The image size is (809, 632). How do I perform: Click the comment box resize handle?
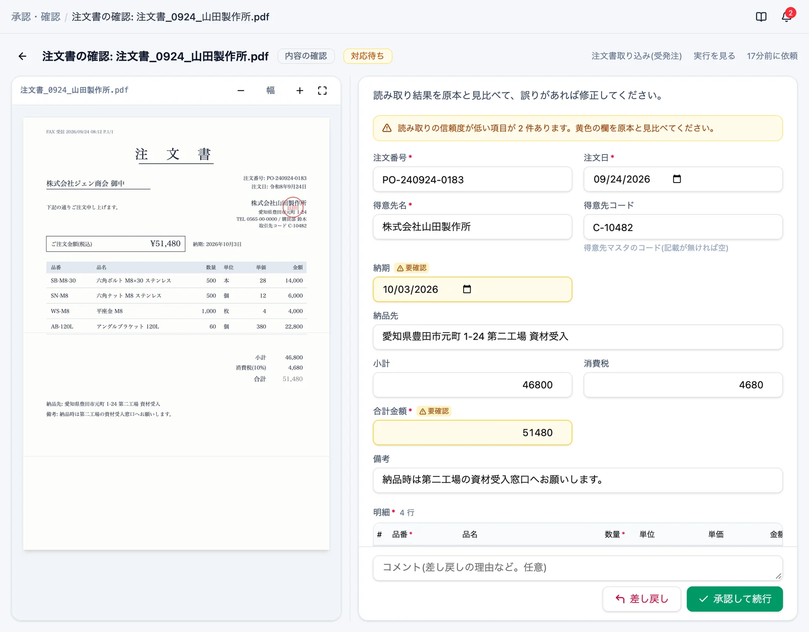[x=778, y=576]
